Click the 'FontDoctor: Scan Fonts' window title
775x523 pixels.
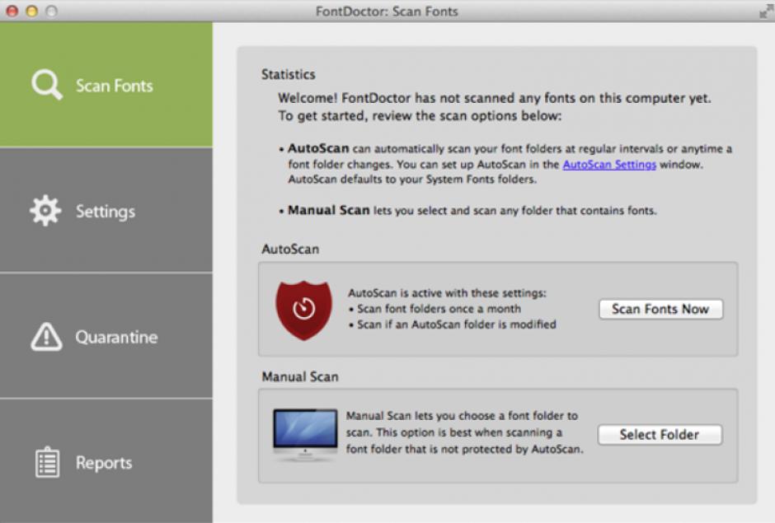pyautogui.click(x=387, y=12)
